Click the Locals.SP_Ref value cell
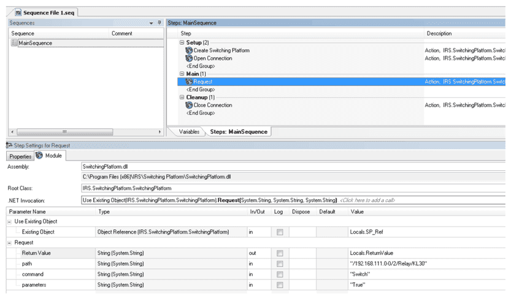511x299 pixels. (426, 232)
